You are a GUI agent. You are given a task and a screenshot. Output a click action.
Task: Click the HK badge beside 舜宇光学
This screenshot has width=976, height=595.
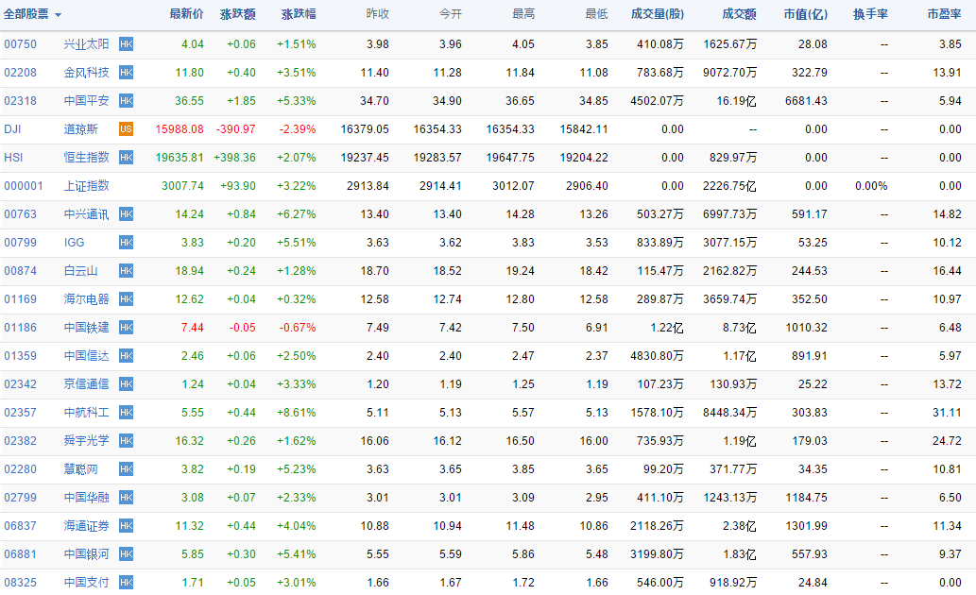click(x=126, y=441)
